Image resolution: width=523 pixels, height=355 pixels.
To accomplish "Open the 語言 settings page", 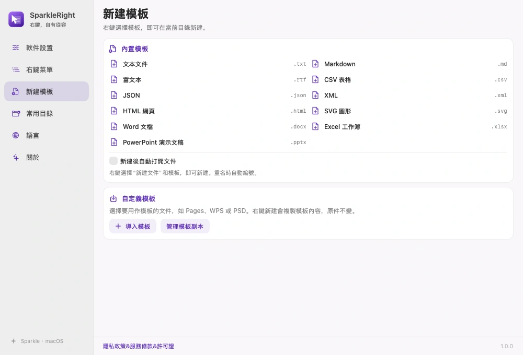I will (47, 135).
